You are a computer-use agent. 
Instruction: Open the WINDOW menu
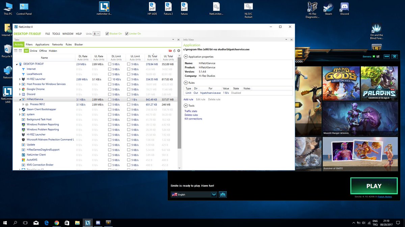coord(68,34)
